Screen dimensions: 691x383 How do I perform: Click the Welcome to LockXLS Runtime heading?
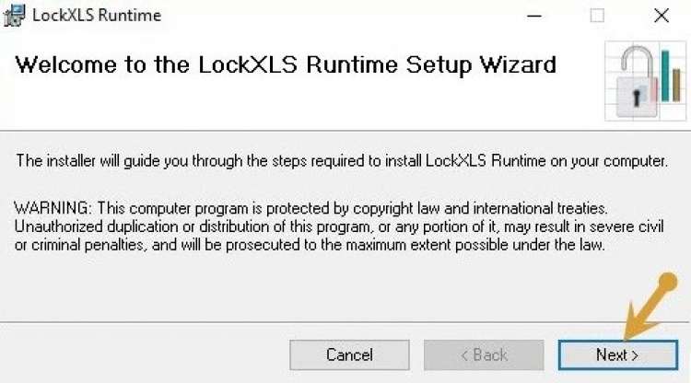coord(286,65)
